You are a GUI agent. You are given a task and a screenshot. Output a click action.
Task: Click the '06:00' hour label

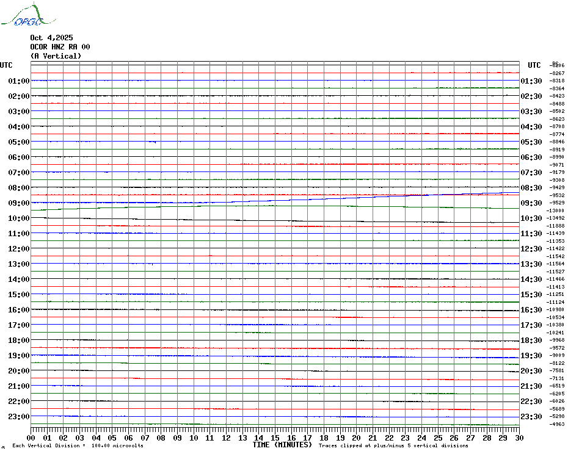click(19, 157)
